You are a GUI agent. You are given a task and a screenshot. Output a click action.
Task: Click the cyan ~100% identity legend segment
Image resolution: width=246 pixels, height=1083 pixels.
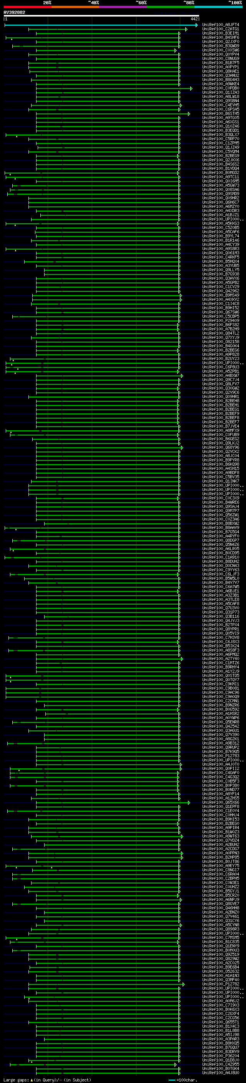coord(218,7)
